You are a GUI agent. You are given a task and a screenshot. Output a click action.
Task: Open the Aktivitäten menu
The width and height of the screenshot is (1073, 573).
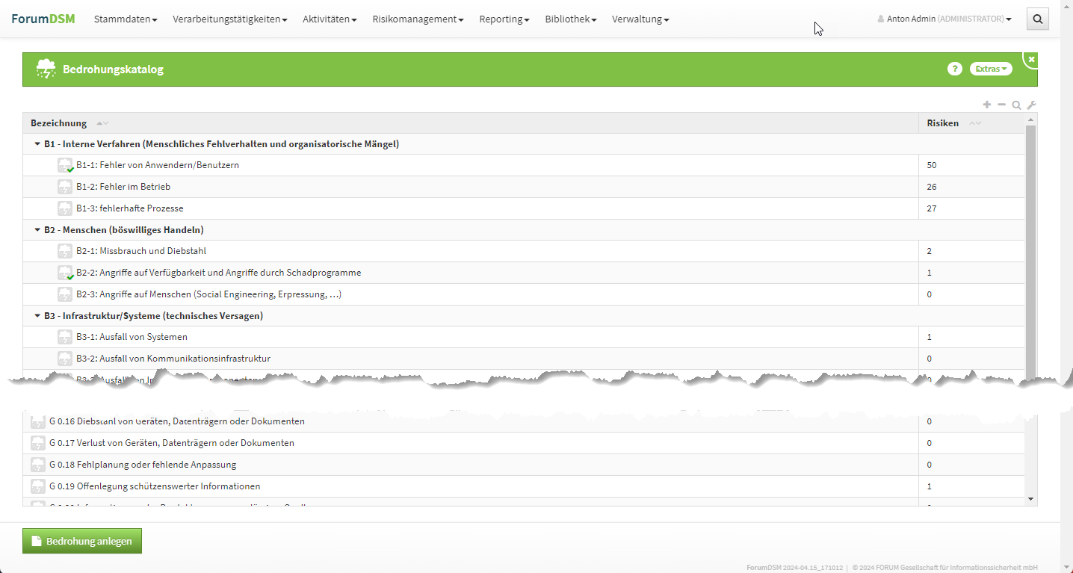tap(330, 19)
